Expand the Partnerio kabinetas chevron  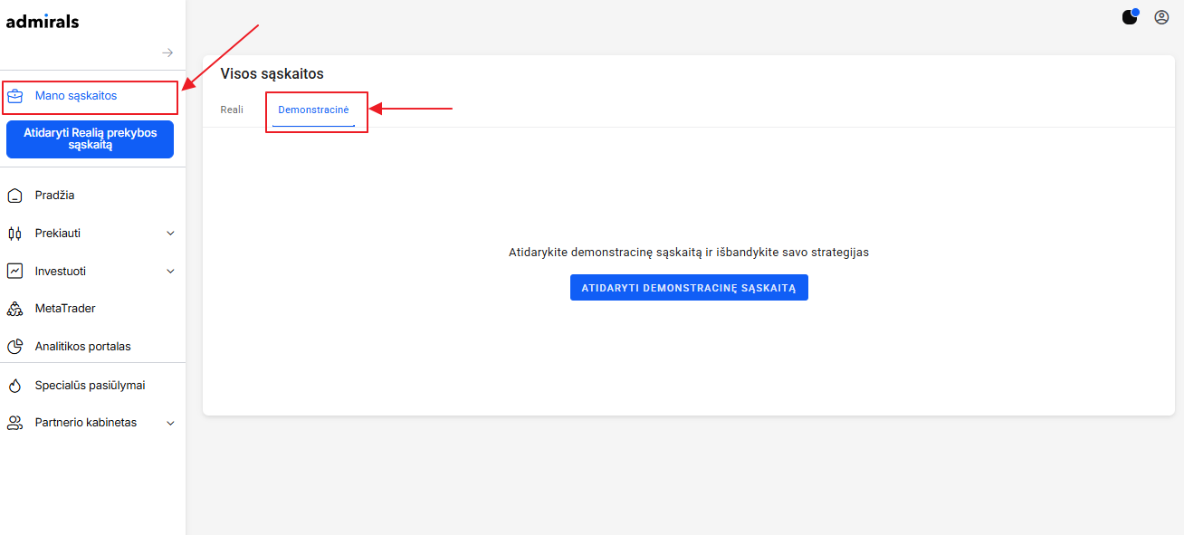[171, 423]
